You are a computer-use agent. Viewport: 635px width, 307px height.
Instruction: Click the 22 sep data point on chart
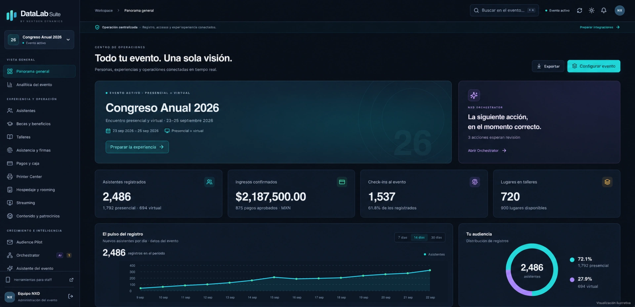[x=430, y=270]
